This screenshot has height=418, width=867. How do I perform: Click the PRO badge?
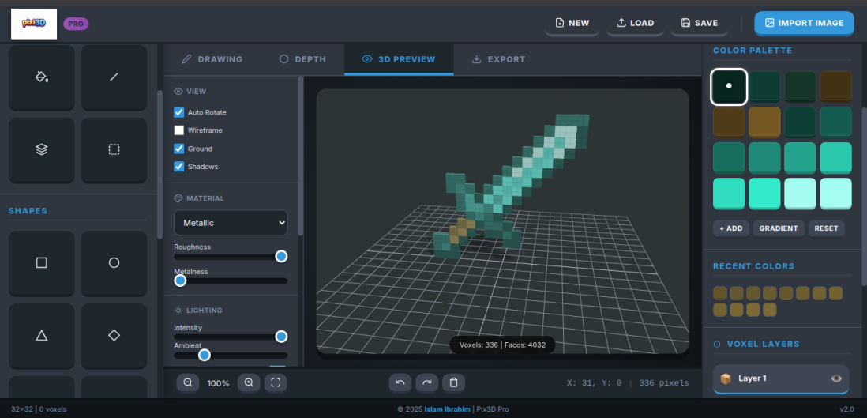tap(76, 24)
